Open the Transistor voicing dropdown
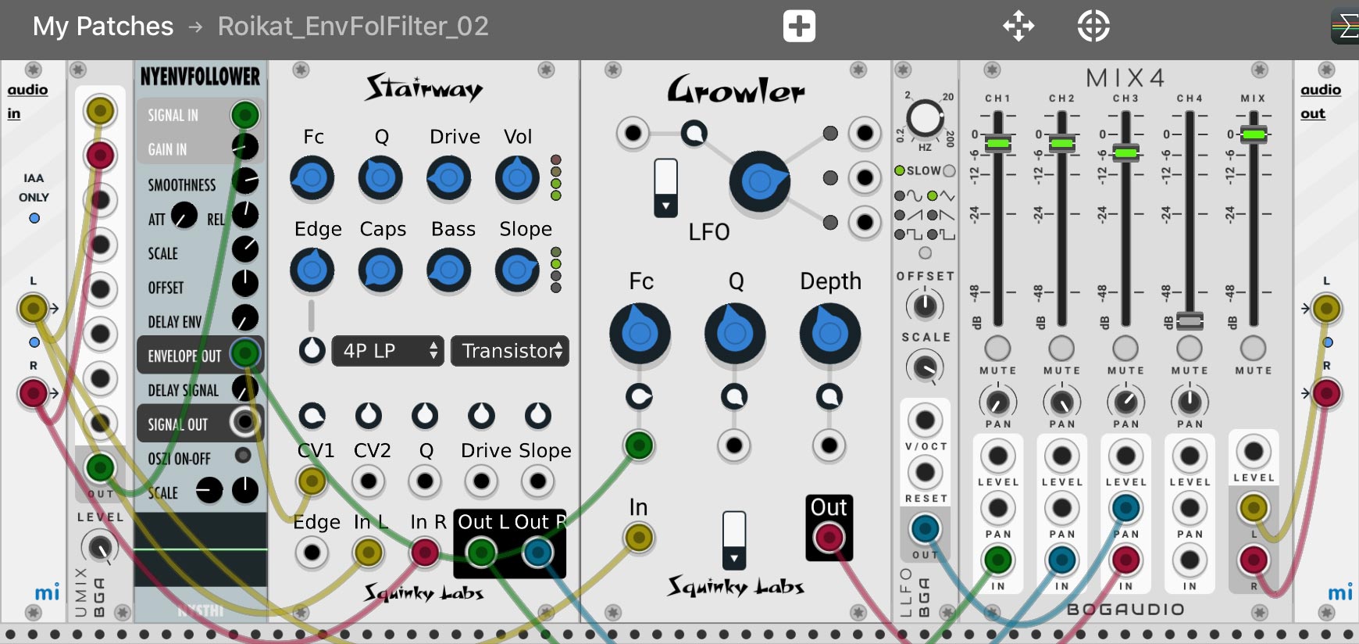The image size is (1359, 644). coord(510,351)
